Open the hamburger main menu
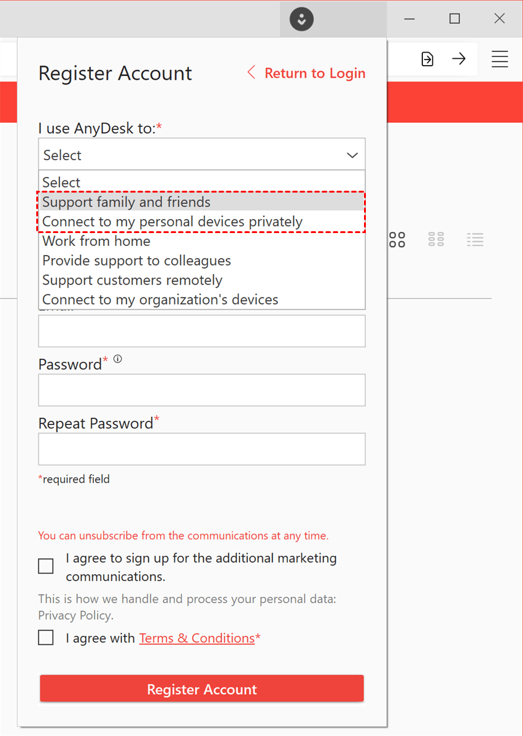This screenshot has height=736, width=523. (x=500, y=59)
